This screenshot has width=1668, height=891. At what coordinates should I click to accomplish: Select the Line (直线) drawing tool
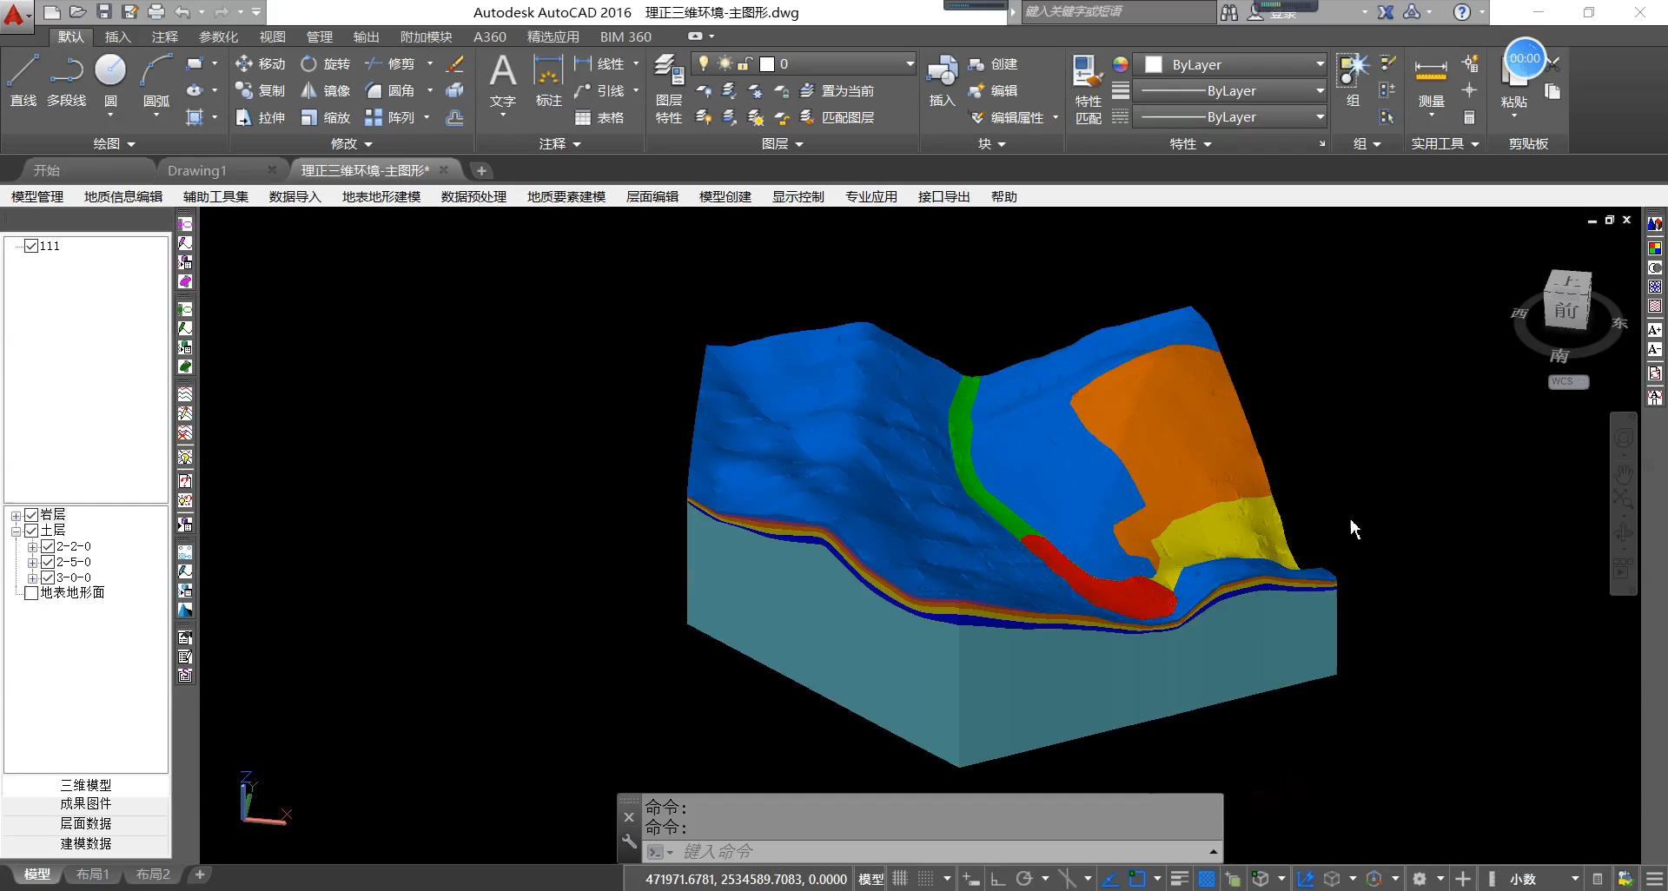[23, 80]
